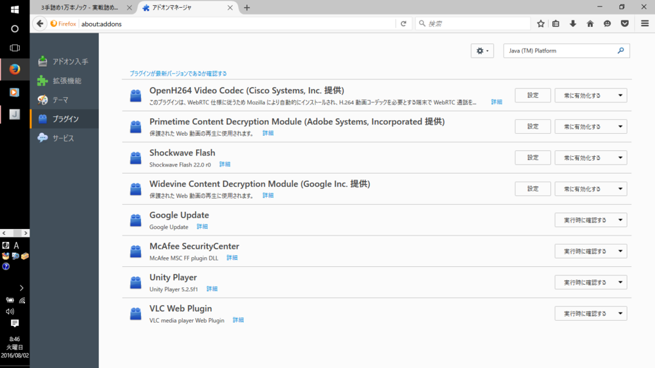Open 詳細 link for VLC Web Plugin
The width and height of the screenshot is (655, 368).
coord(238,320)
